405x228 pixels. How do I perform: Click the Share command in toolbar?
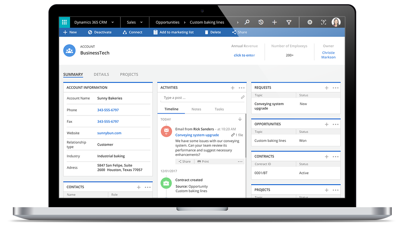[x=239, y=32]
